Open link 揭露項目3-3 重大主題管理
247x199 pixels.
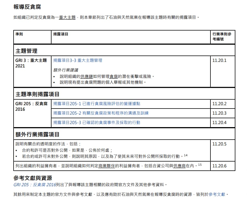click(x=78, y=60)
